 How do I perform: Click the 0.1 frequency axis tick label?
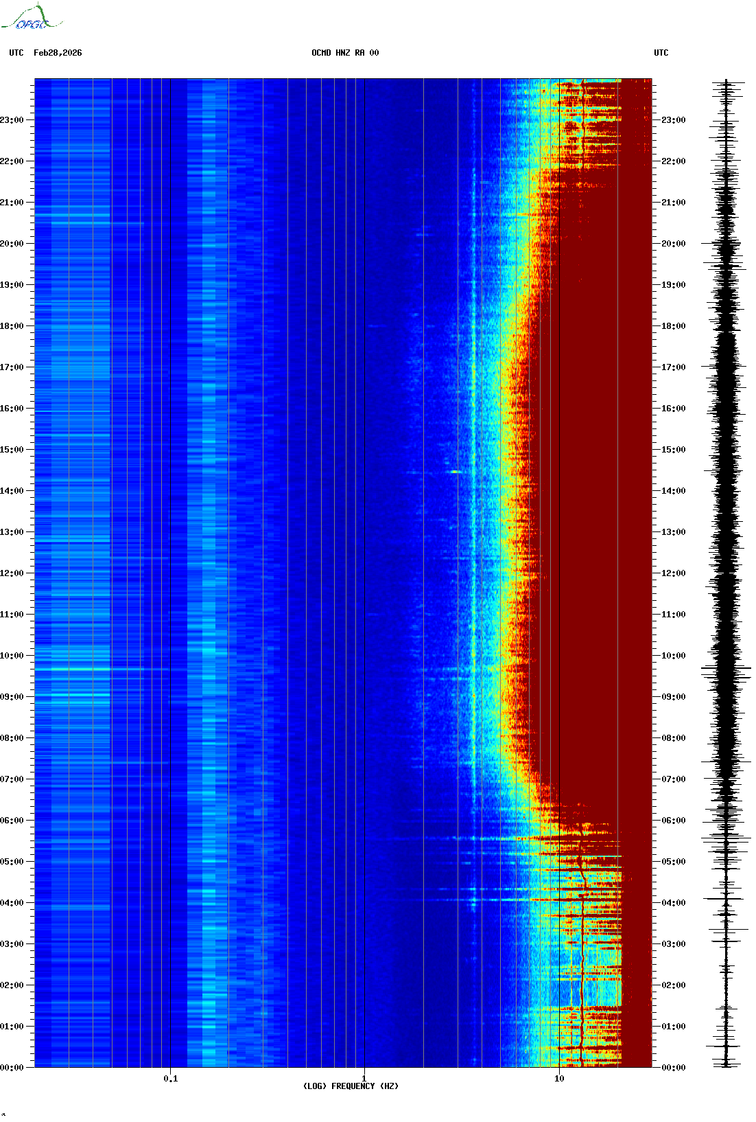point(171,1079)
